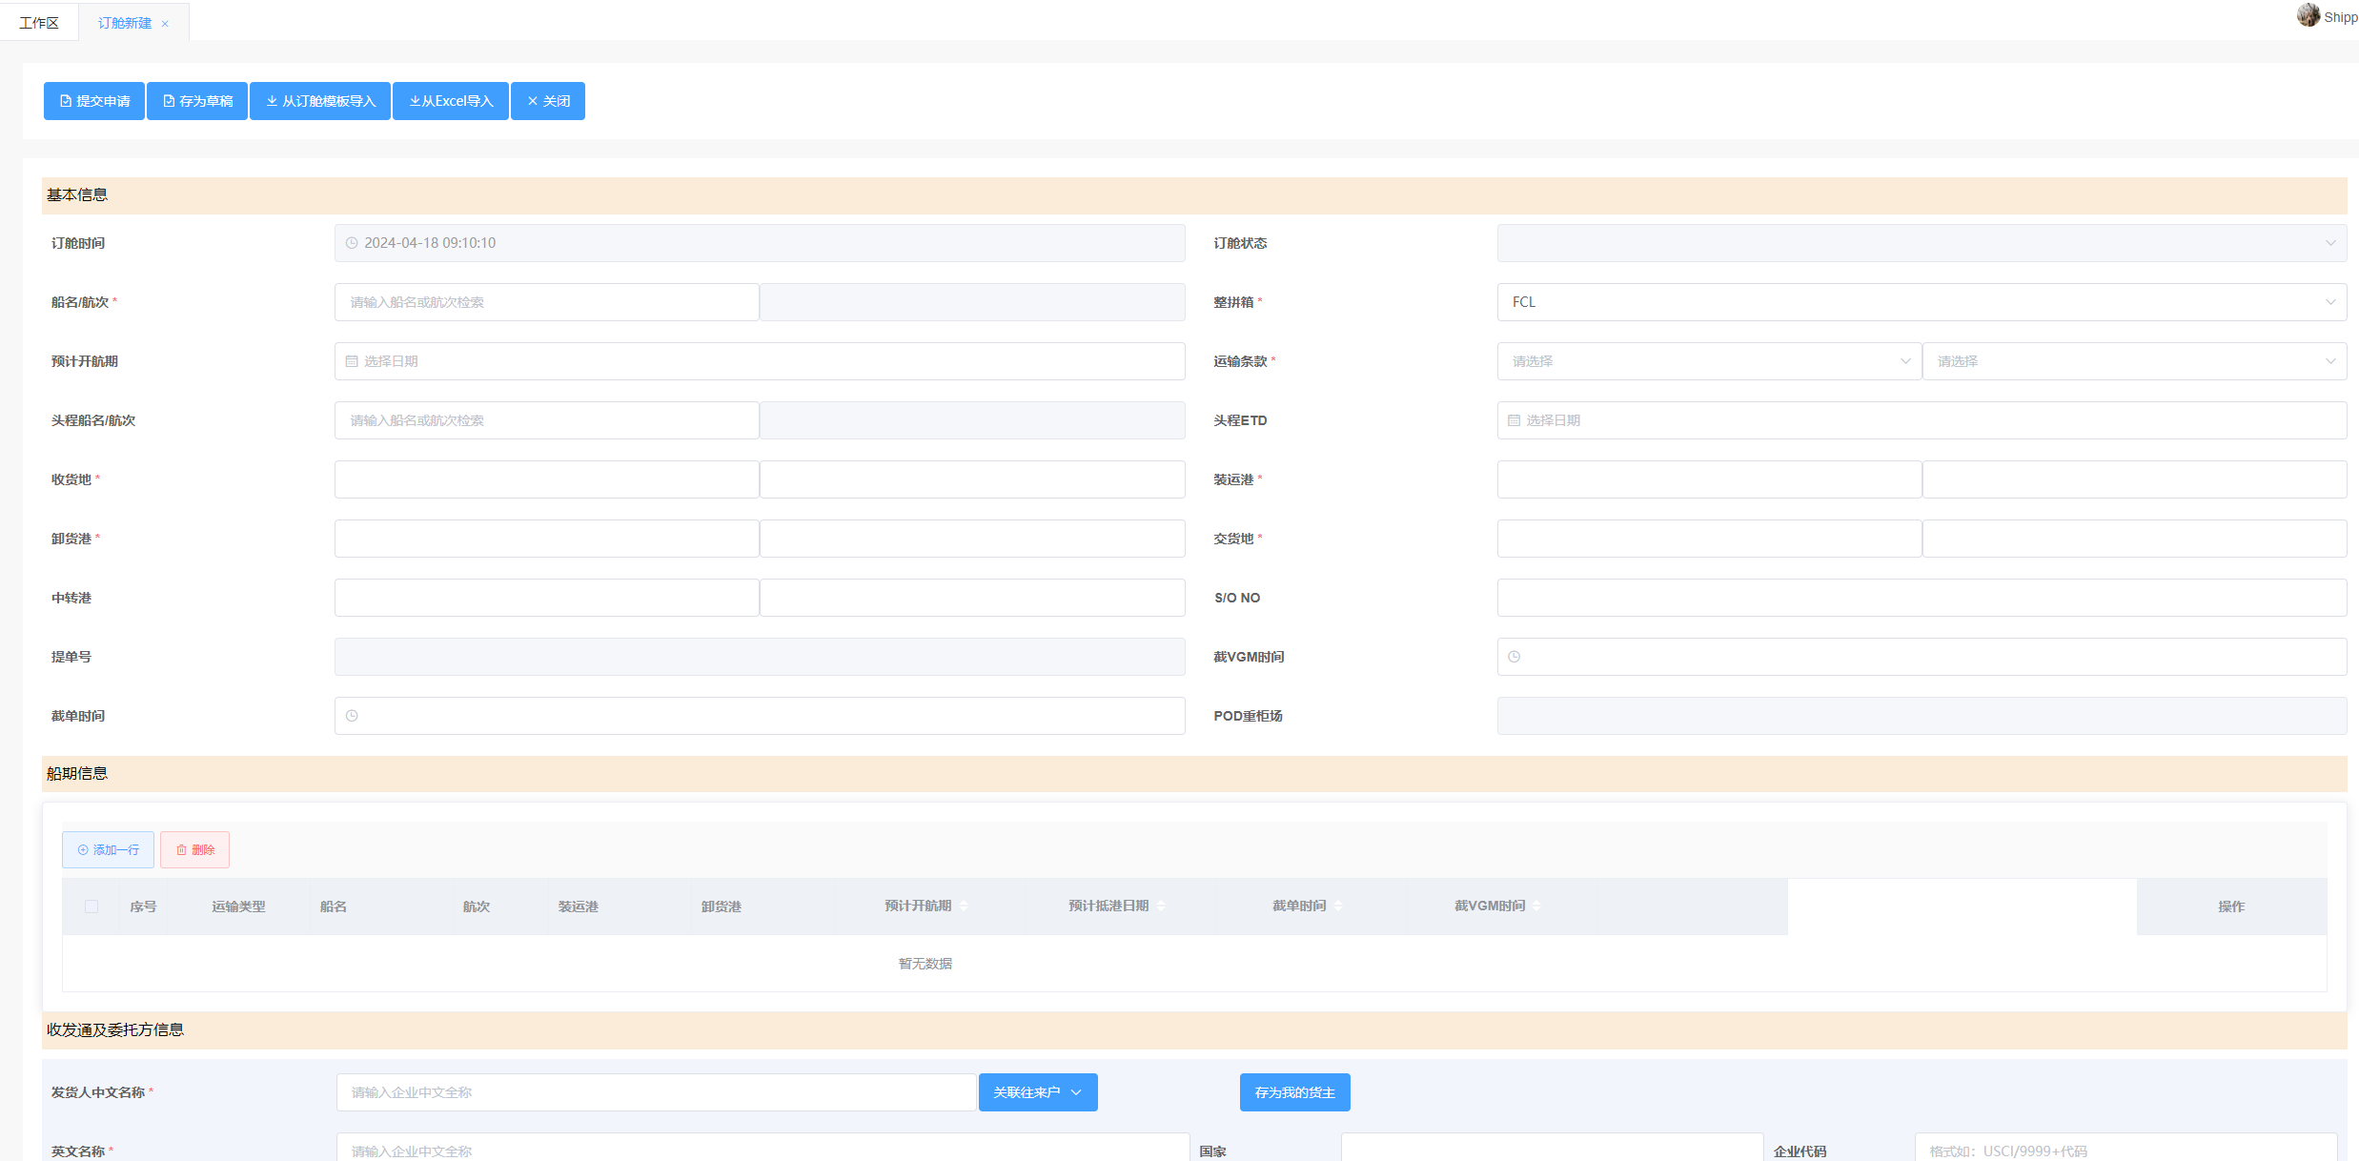2359x1161 pixels.
Task: Click calendar icon in 预计开航期 field
Action: click(x=352, y=361)
